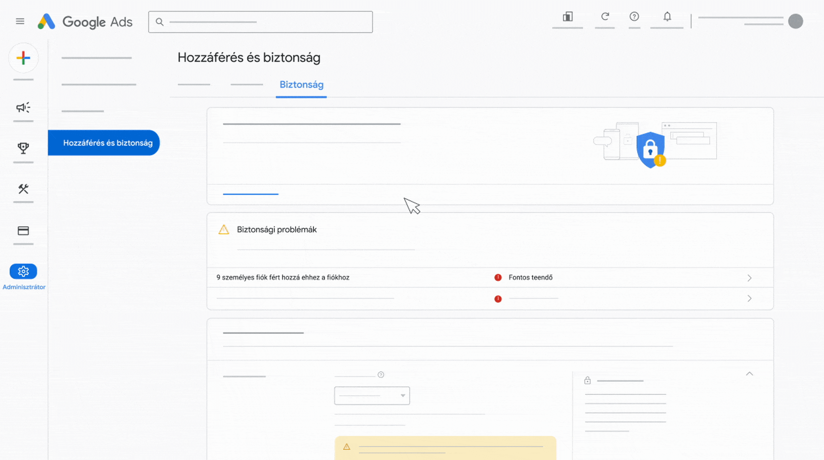Open Tools wrench icon in sidebar
This screenshot has width=824, height=460.
[23, 189]
